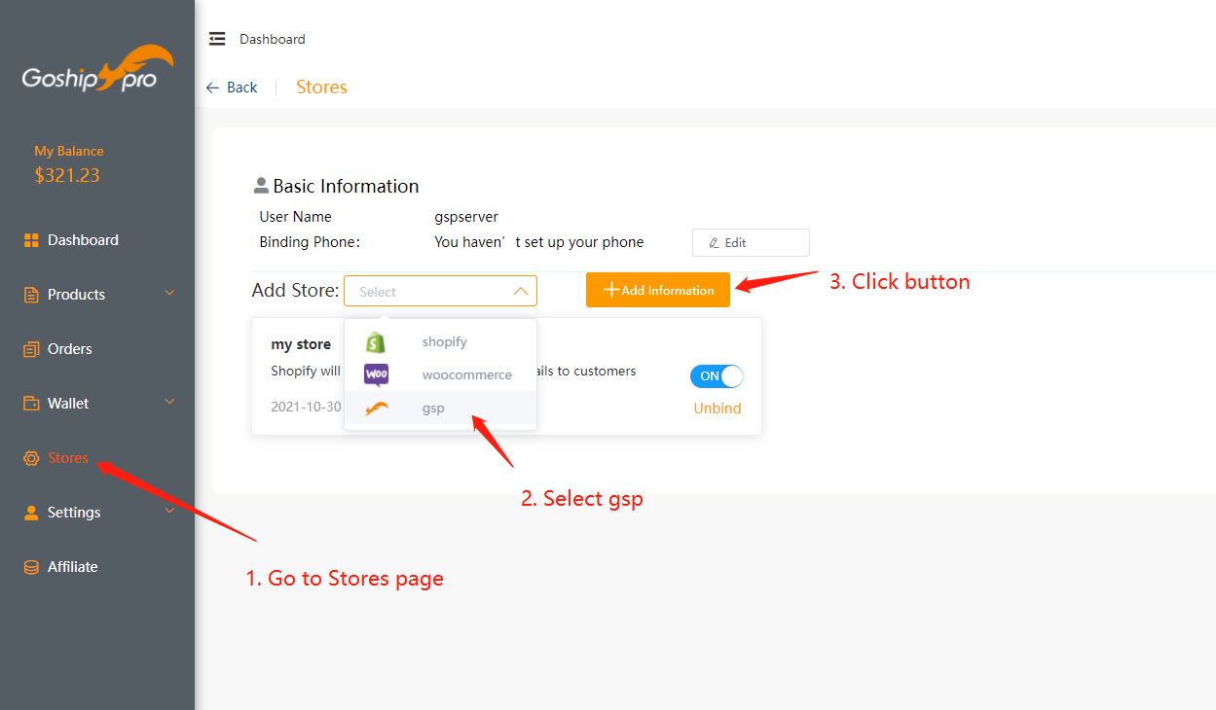1216x710 pixels.
Task: Click the Stores gear icon in sidebar
Action: pyautogui.click(x=31, y=458)
